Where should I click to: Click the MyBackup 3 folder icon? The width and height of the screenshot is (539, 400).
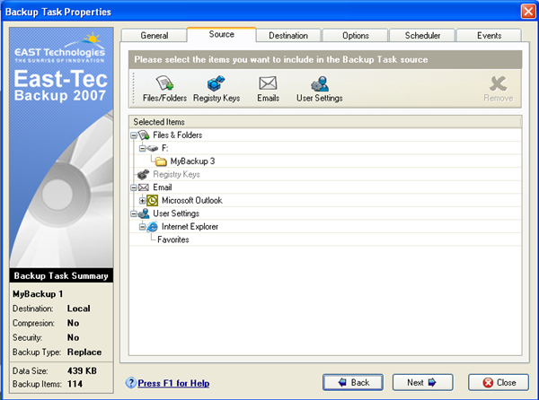click(x=161, y=161)
